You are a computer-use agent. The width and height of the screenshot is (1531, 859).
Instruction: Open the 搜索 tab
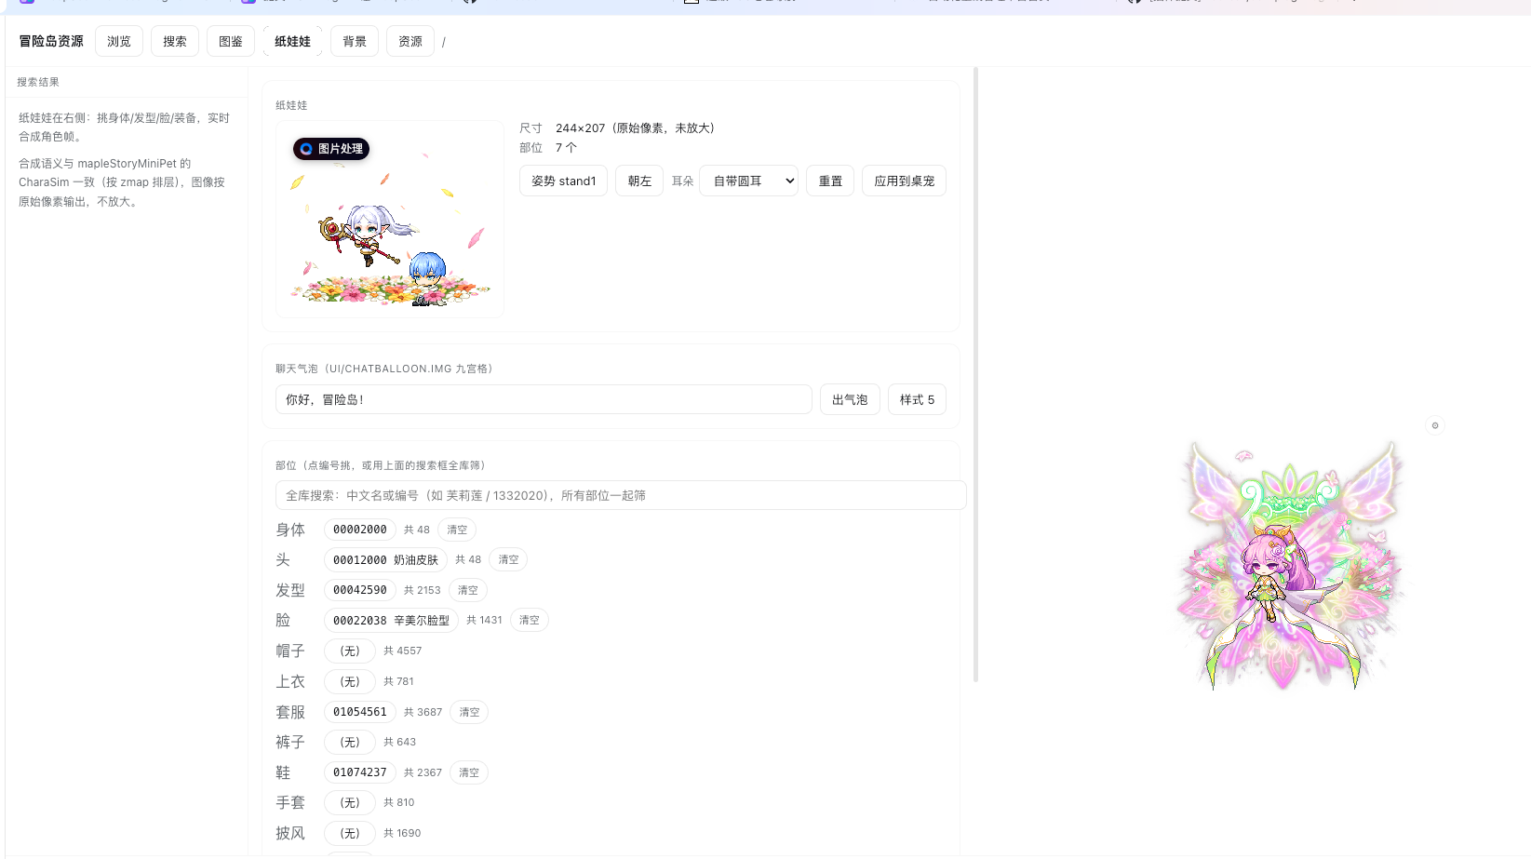pos(175,41)
